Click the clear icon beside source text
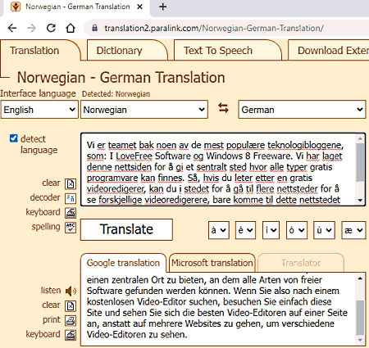 point(71,184)
